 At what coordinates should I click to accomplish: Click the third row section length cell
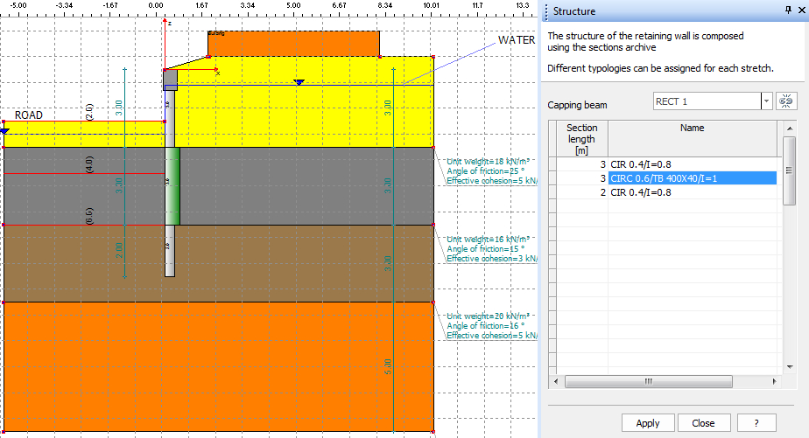pos(579,192)
